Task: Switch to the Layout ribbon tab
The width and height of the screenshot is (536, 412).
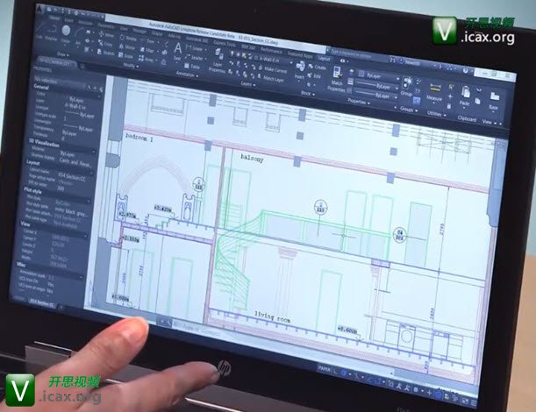Action: [324, 59]
